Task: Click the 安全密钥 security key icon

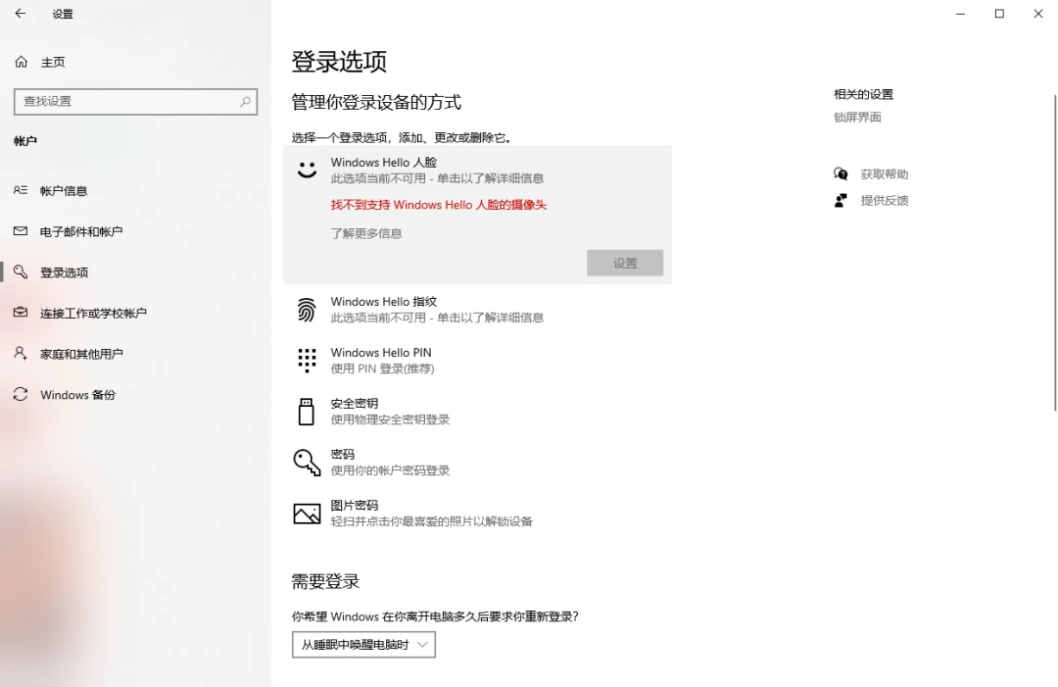Action: coord(307,410)
